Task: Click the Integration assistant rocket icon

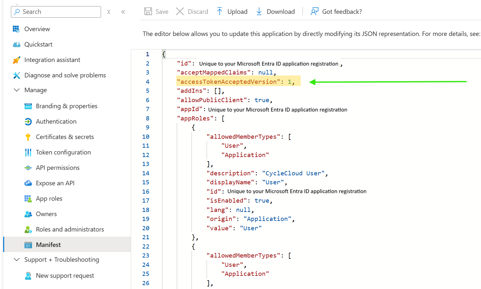Action: (x=16, y=60)
